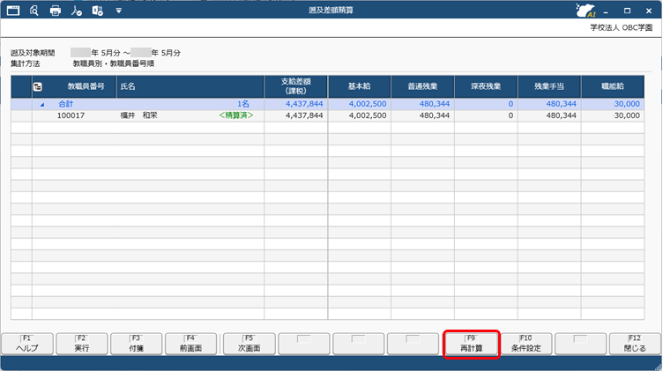Select employee number 100017 cell
663x371 pixels.
pos(71,115)
